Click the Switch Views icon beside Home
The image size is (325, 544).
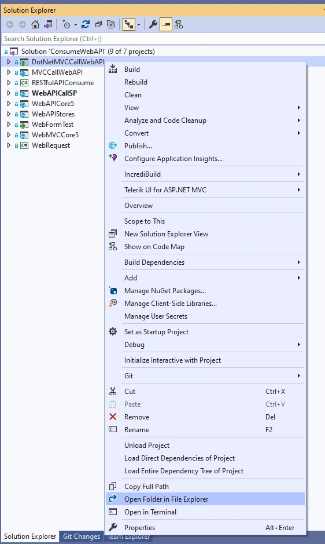48,24
